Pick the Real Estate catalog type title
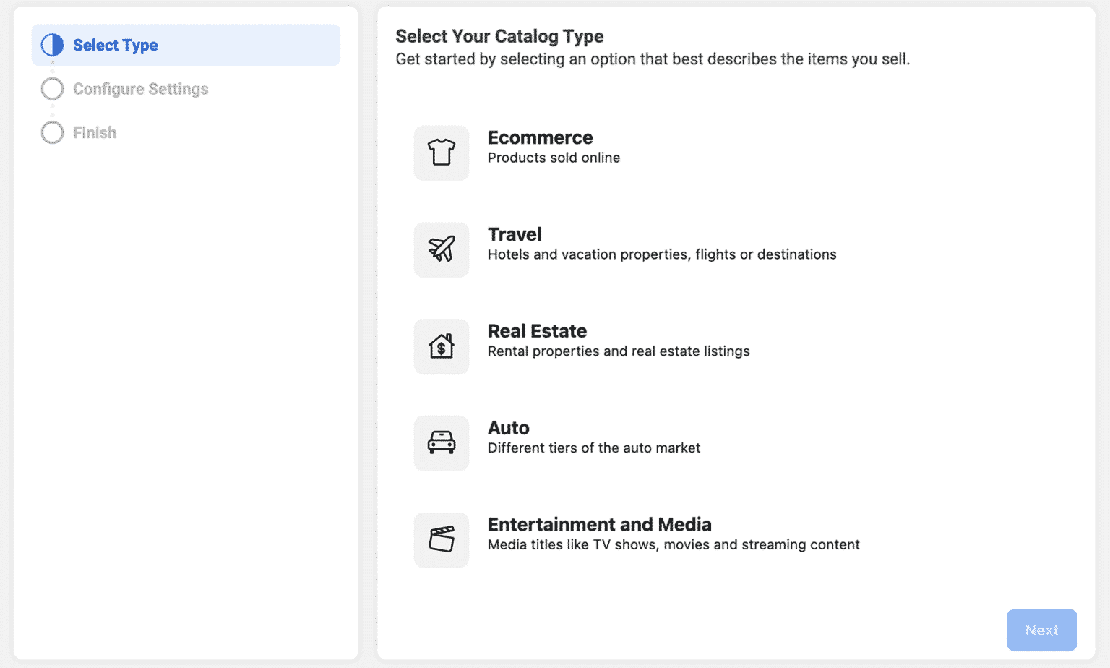 coord(537,331)
